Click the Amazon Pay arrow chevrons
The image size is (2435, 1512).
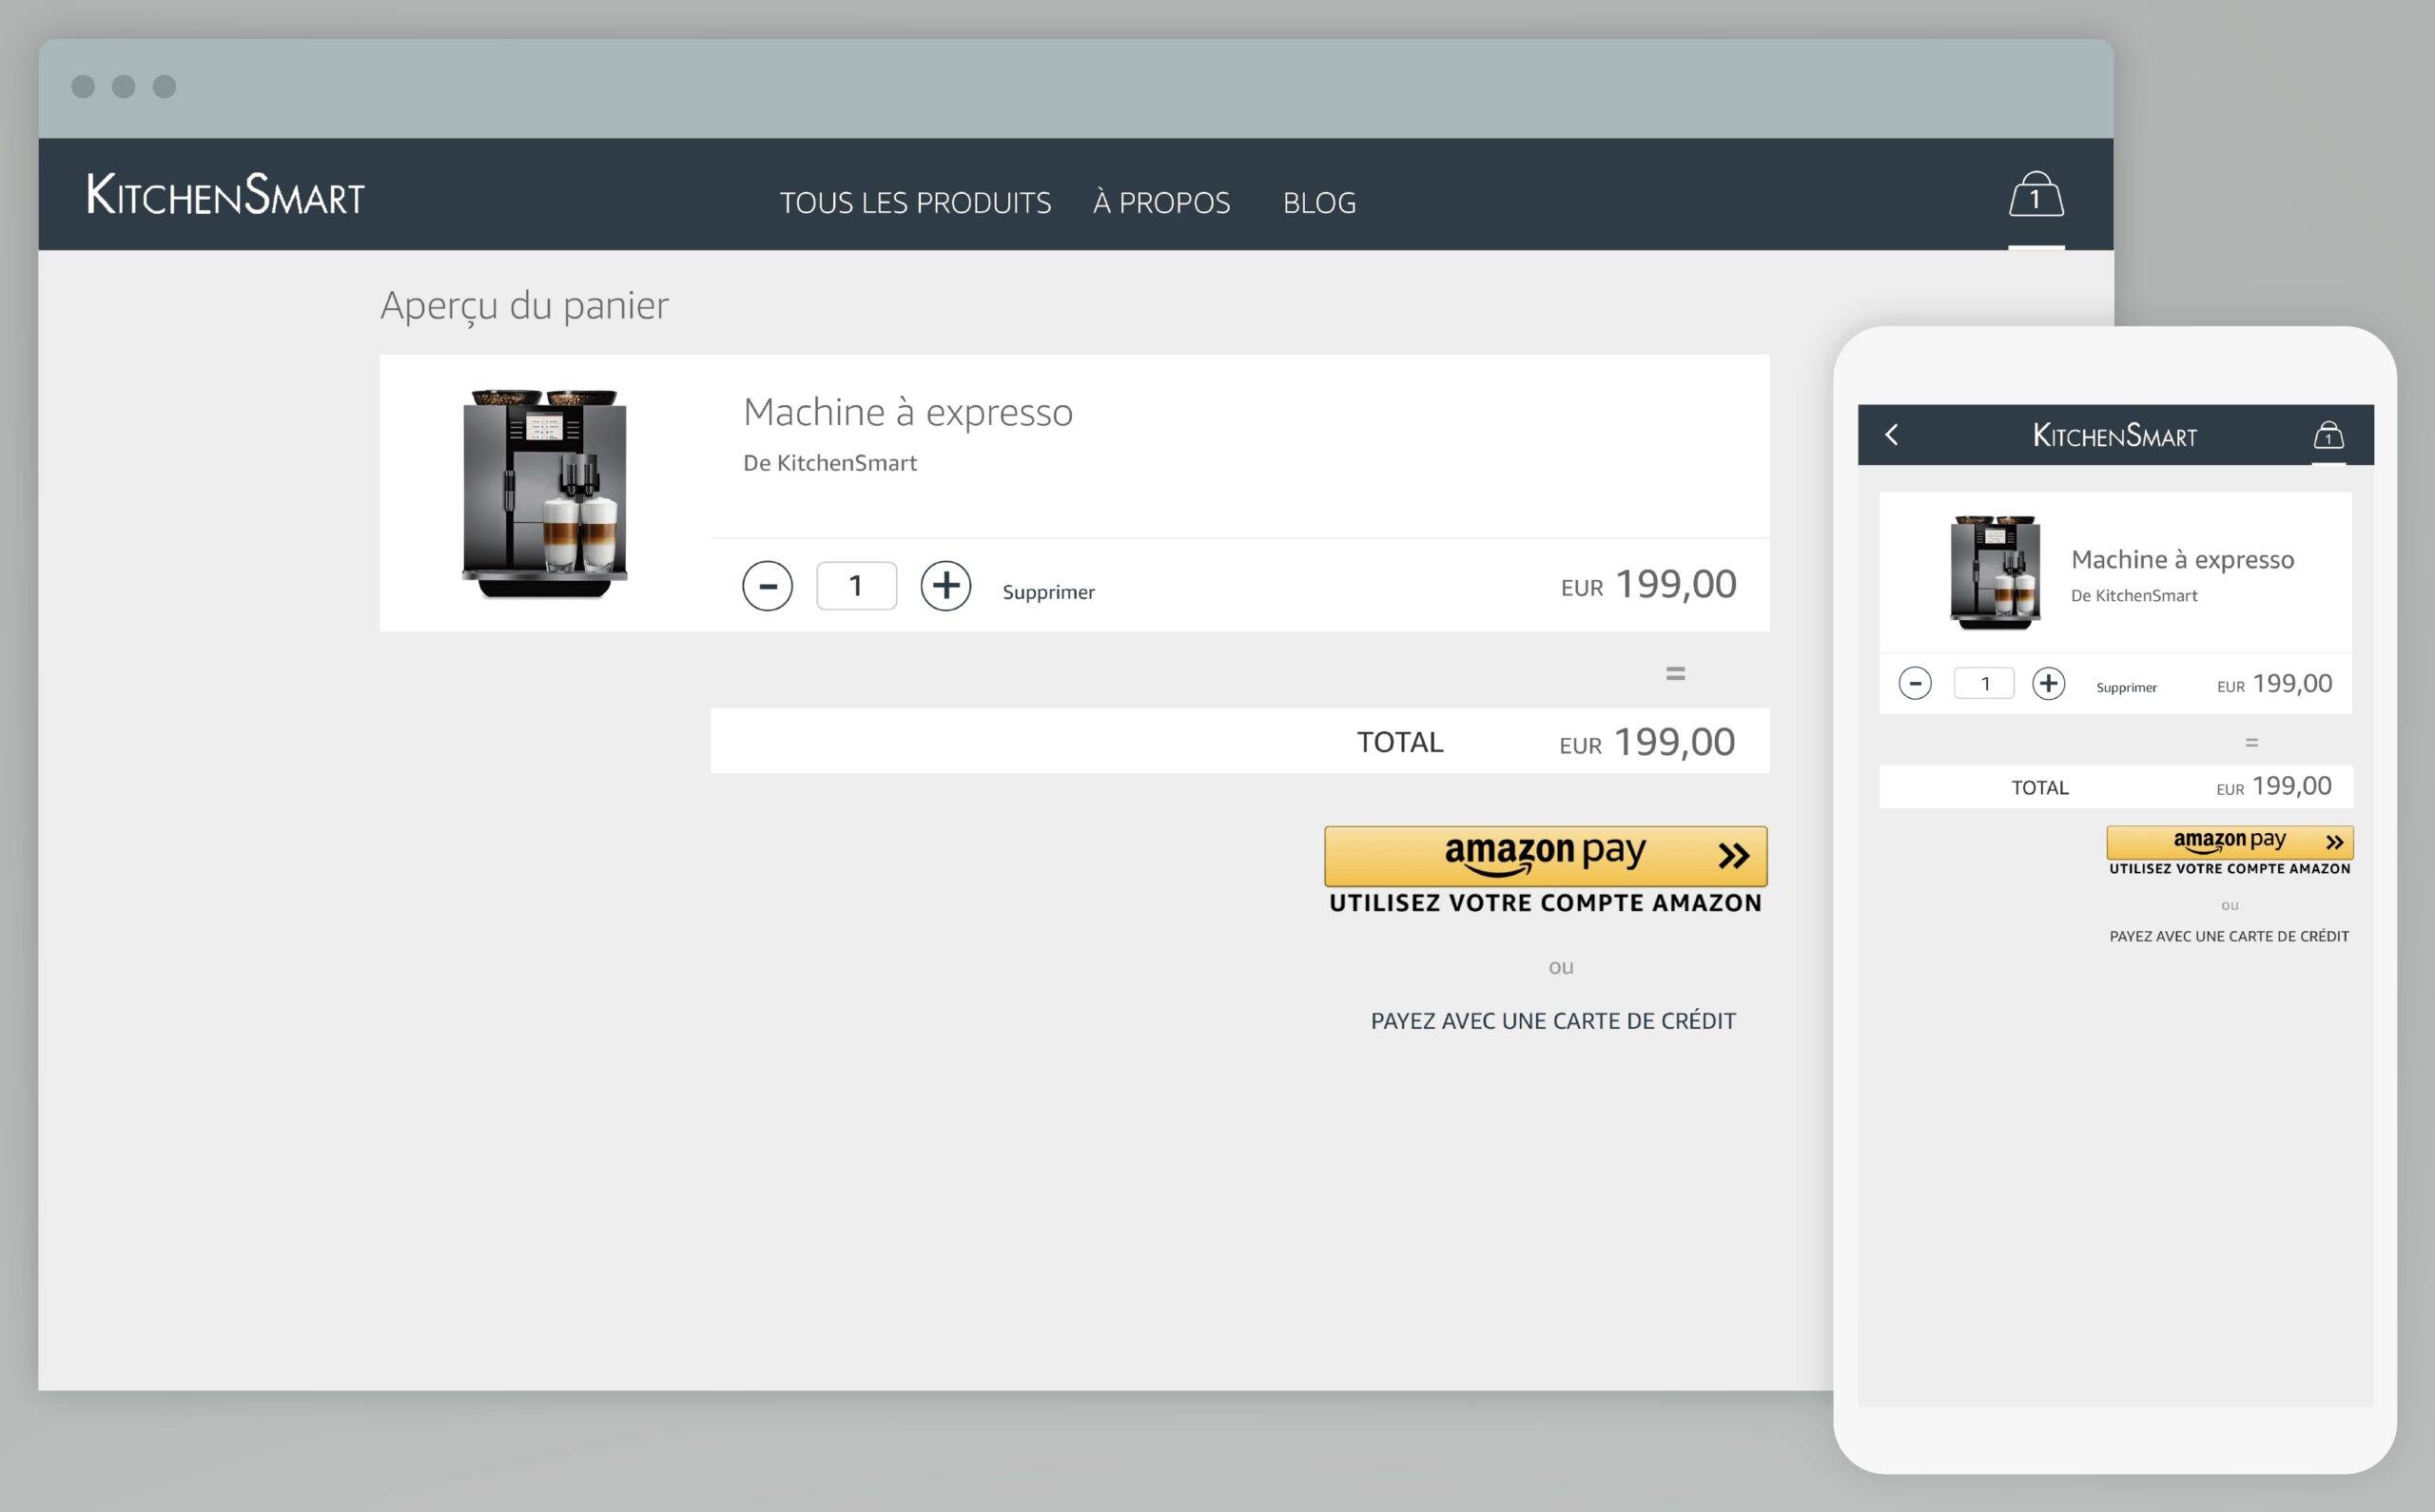click(1733, 855)
